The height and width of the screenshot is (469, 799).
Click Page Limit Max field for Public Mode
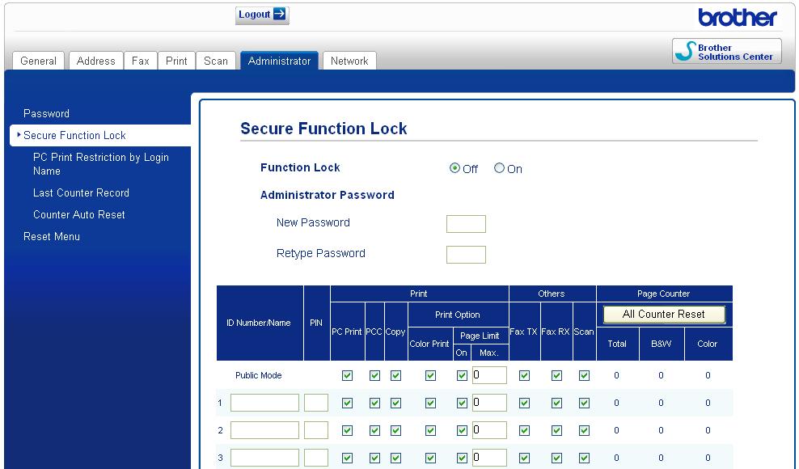[x=489, y=375]
